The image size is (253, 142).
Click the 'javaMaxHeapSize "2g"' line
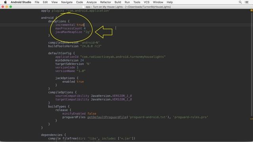click(73, 32)
